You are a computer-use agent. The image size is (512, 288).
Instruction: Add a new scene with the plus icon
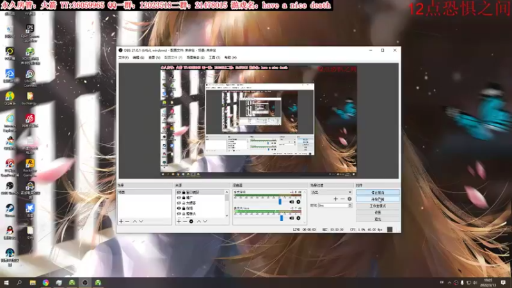(x=121, y=221)
